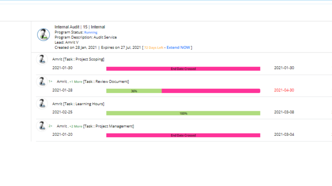Click the Project Scoping task avatar

(x=42, y=59)
